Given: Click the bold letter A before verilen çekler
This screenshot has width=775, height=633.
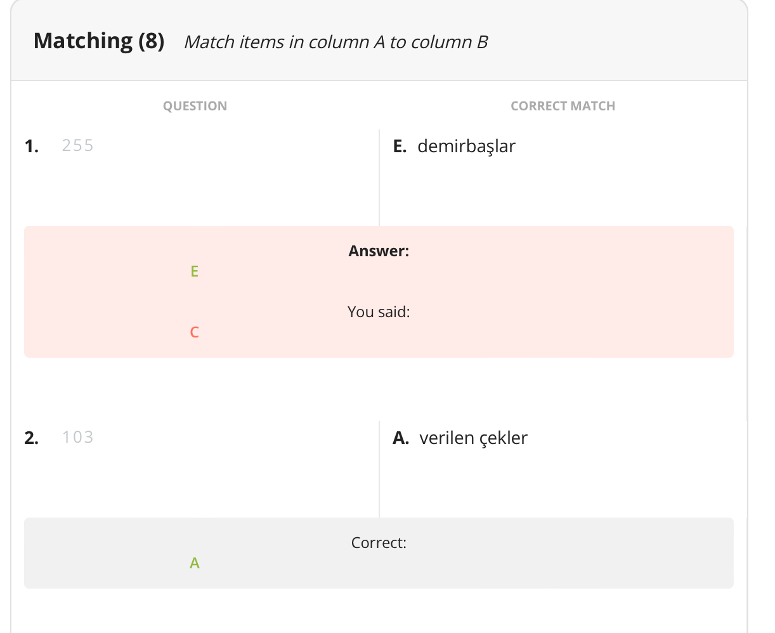Looking at the screenshot, I should (x=401, y=438).
